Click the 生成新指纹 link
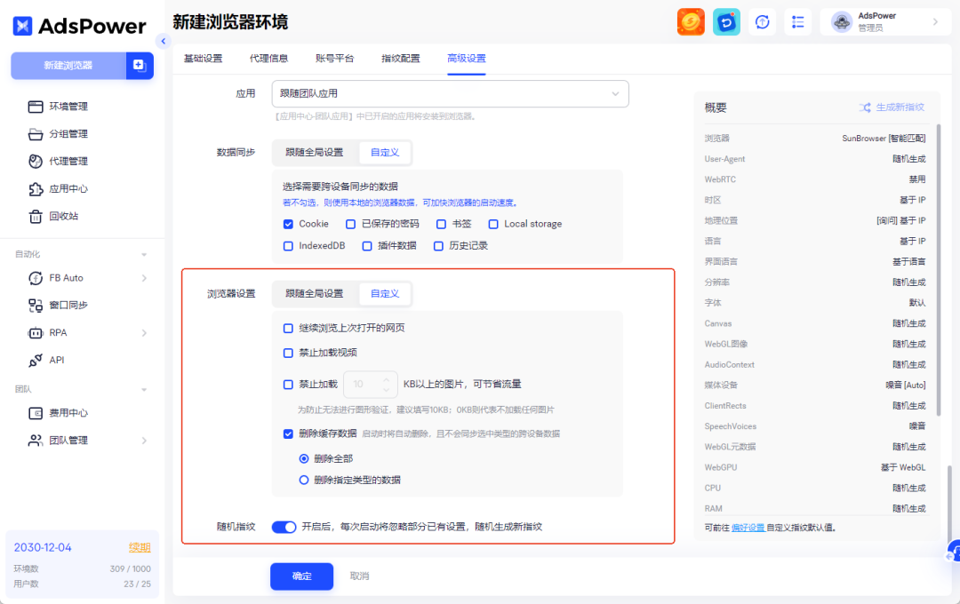The height and width of the screenshot is (604, 960). [898, 107]
